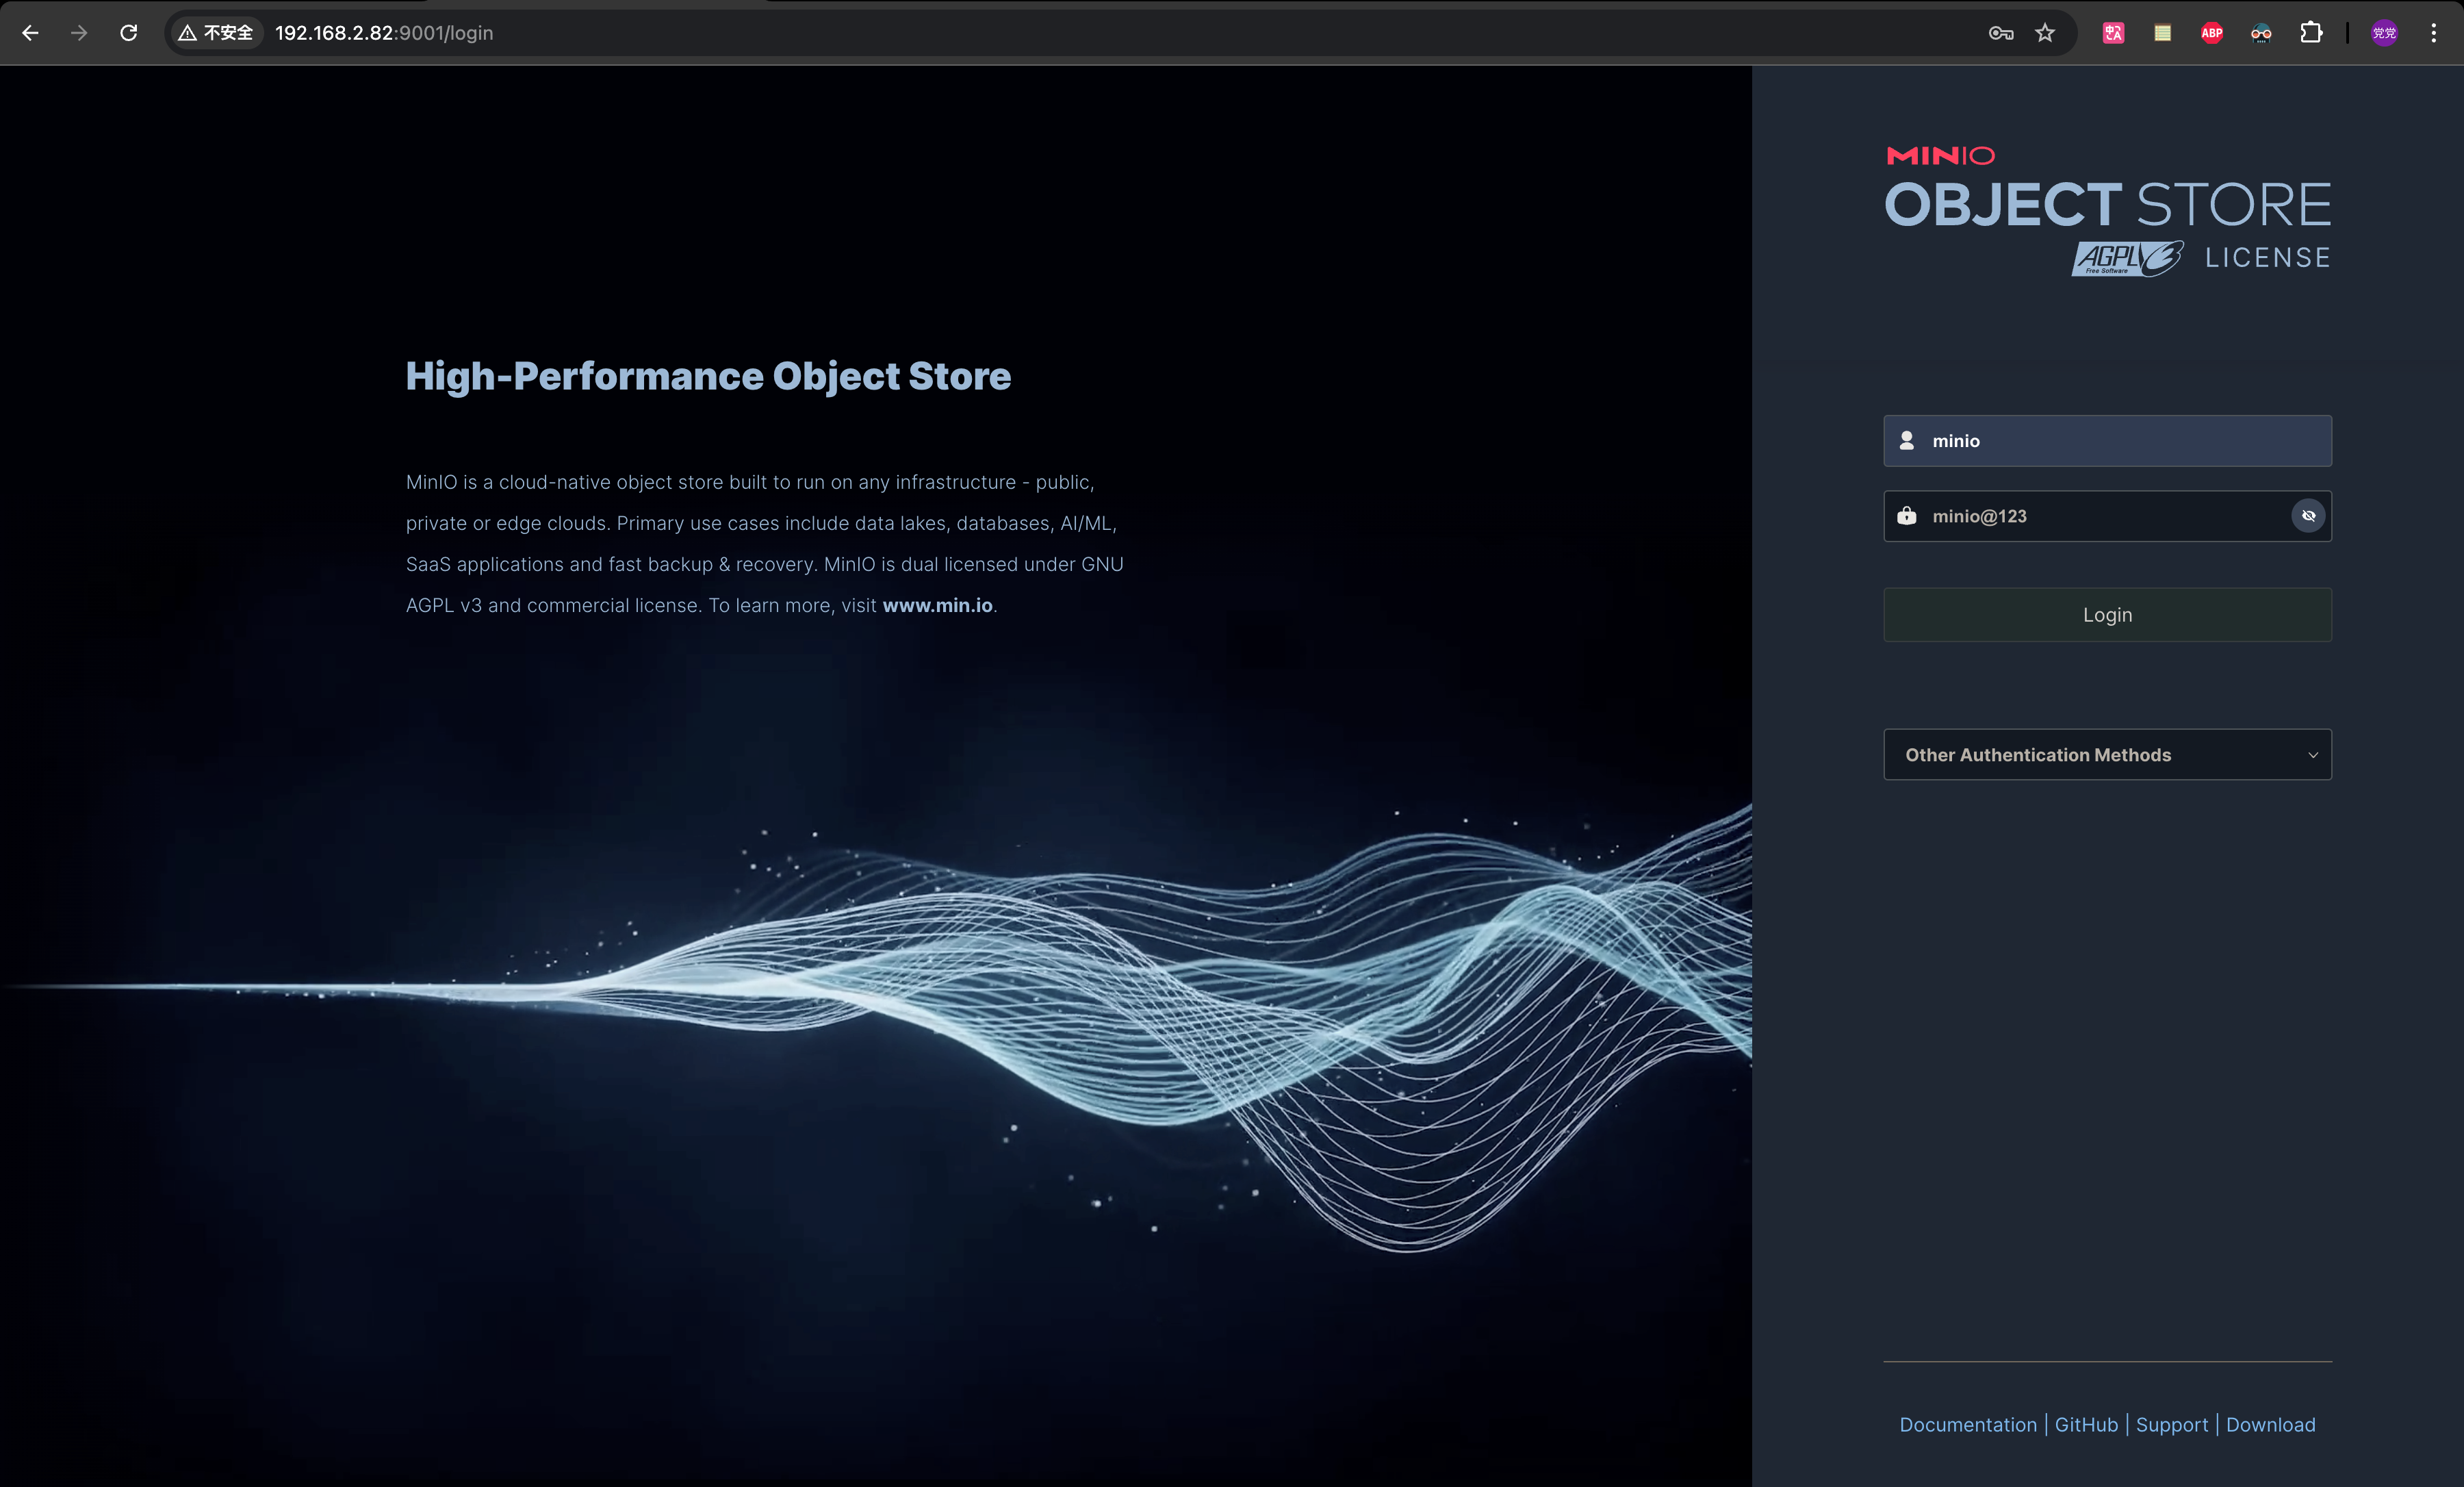Click the High-Performance Object Store heading
Screen dimensions: 2464x1487
(x=708, y=376)
